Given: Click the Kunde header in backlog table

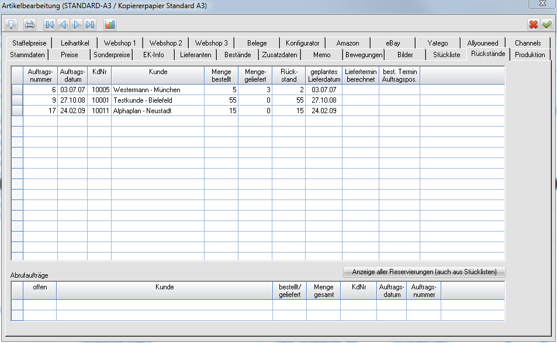Looking at the screenshot, I should pos(158,75).
